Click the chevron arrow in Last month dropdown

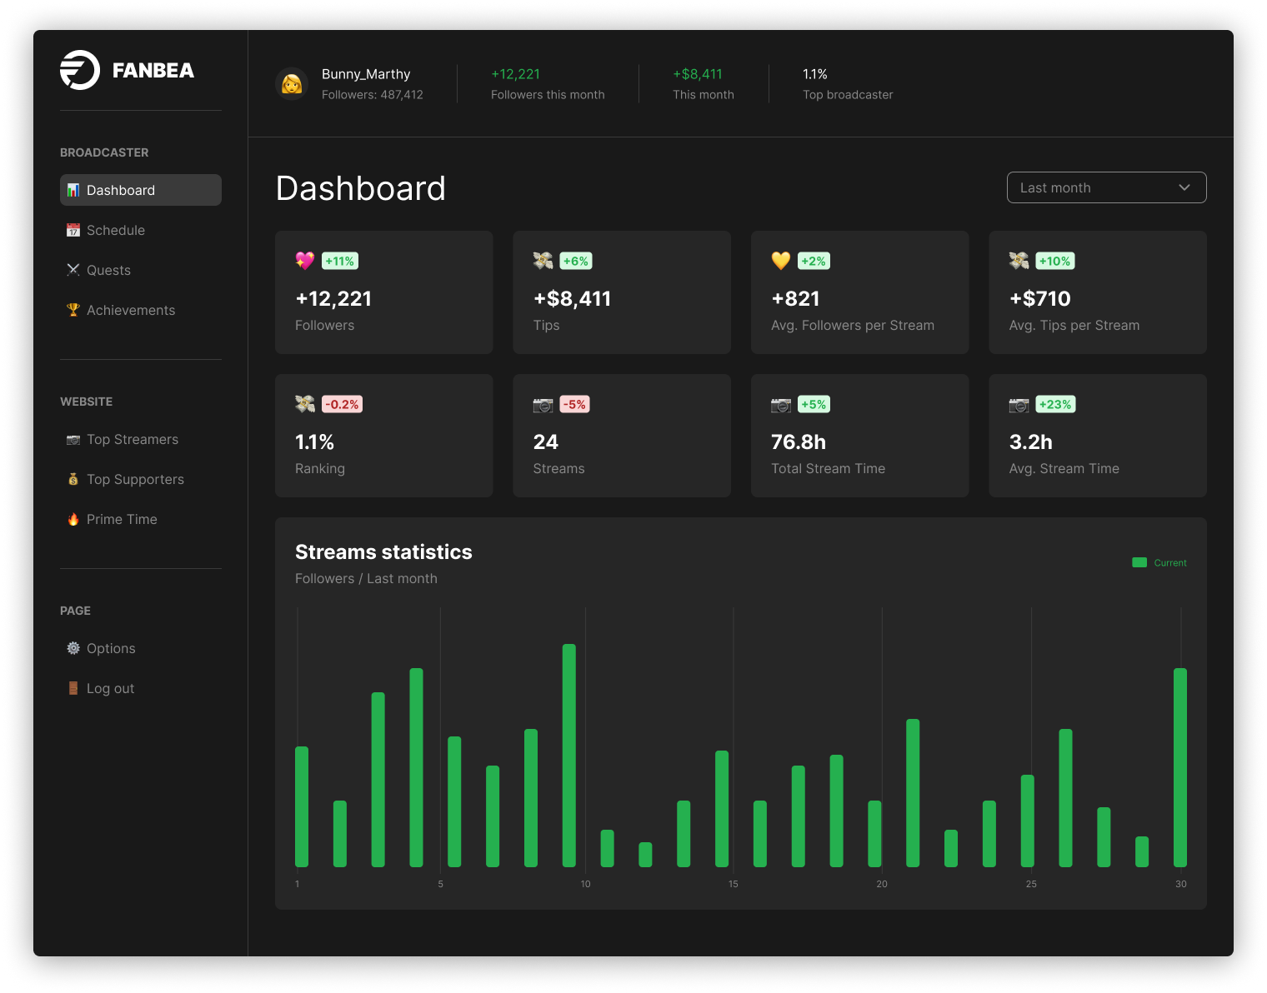click(1184, 187)
